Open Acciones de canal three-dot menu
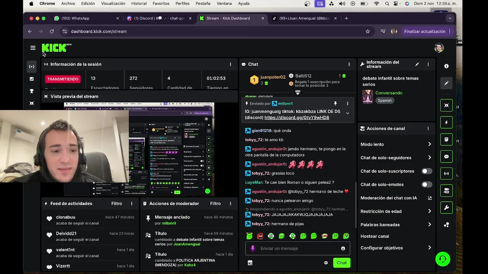The width and height of the screenshot is (488, 274). pos(428,129)
